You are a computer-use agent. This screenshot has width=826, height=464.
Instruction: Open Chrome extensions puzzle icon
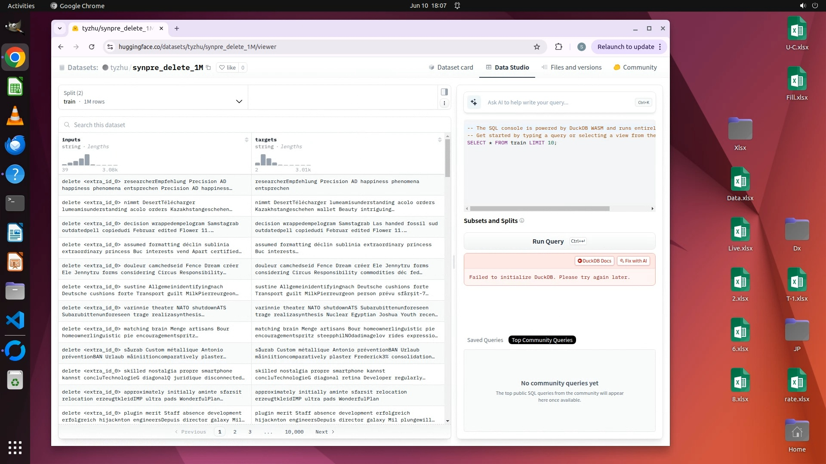pyautogui.click(x=559, y=47)
